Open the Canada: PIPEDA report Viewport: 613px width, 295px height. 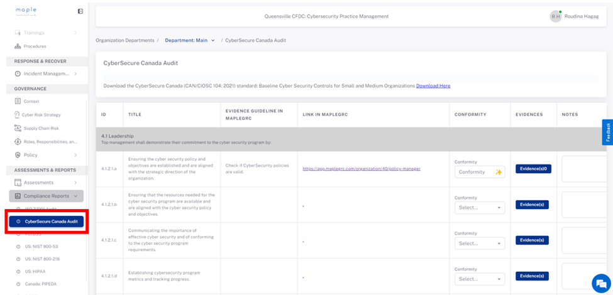[x=41, y=284]
